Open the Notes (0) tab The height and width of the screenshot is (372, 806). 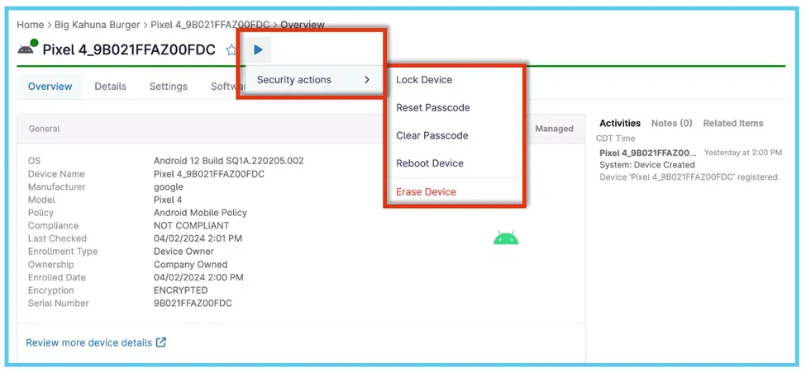[x=672, y=123]
